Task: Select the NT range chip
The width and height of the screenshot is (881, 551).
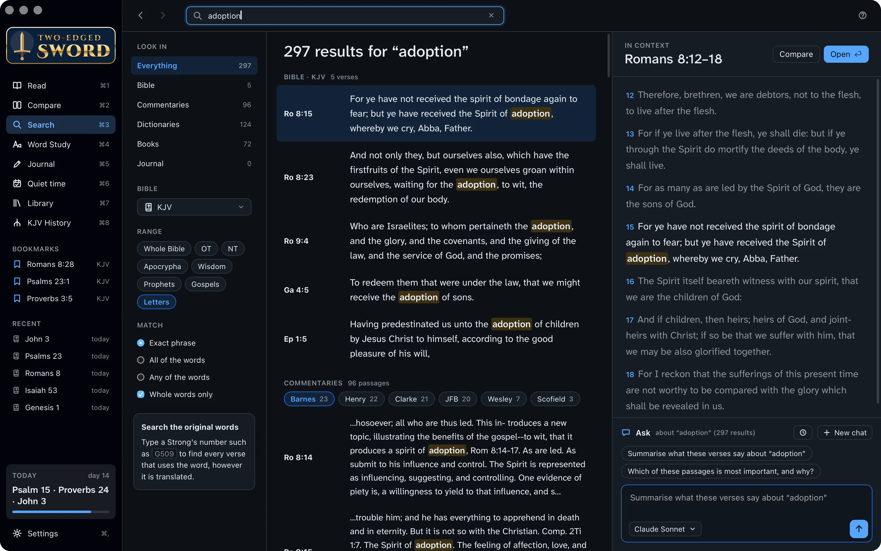Action: pyautogui.click(x=232, y=249)
